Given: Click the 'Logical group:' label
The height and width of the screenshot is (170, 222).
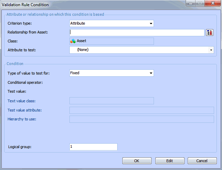Looking at the screenshot, I should [20, 147].
